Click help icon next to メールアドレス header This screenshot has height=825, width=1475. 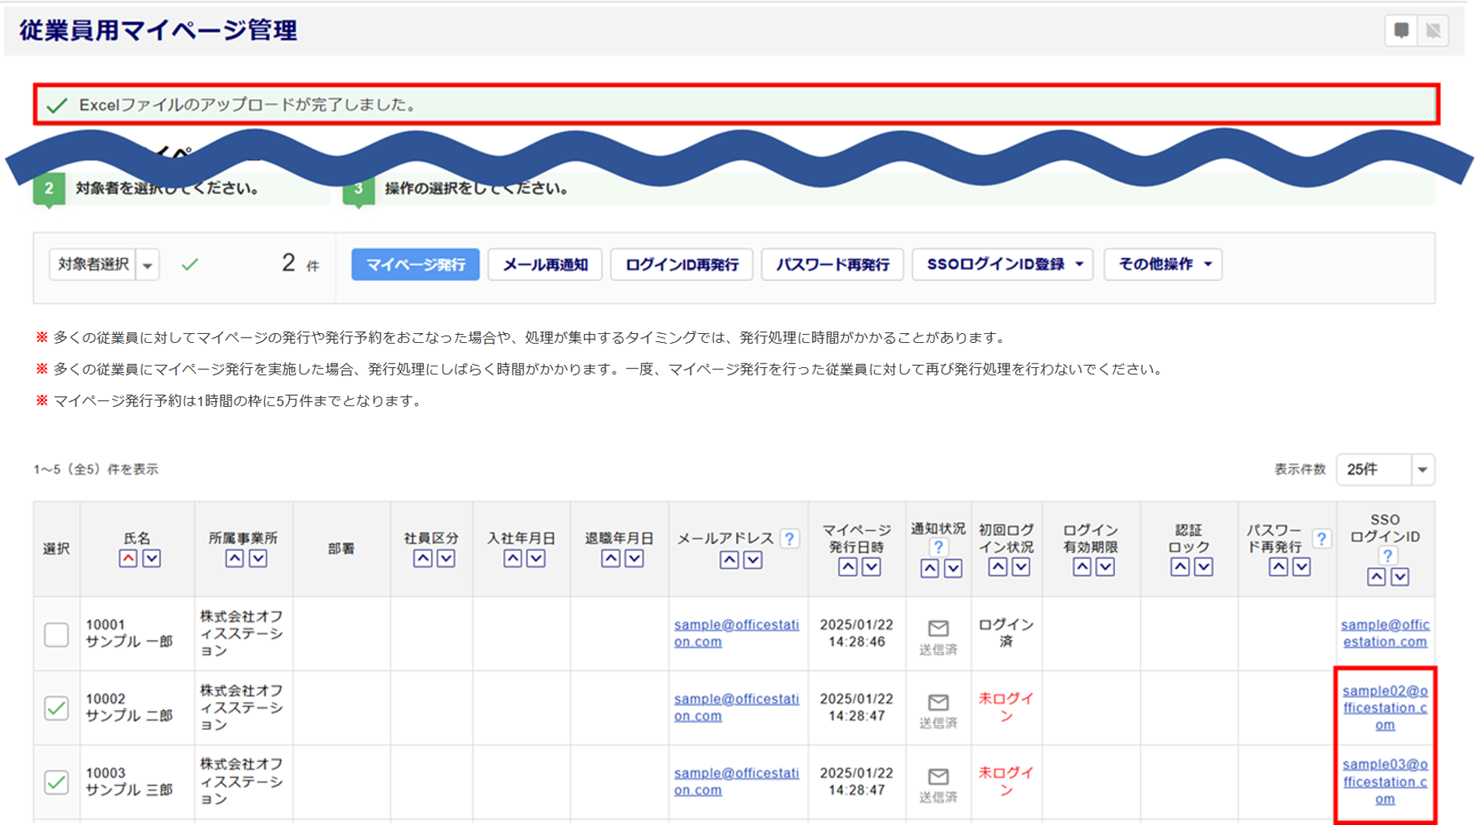point(789,539)
